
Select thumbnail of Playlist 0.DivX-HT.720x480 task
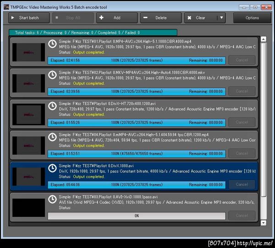point(28,114)
